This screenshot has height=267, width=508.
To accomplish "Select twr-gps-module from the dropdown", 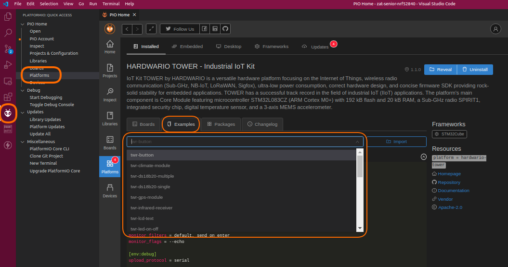I will pos(241,197).
